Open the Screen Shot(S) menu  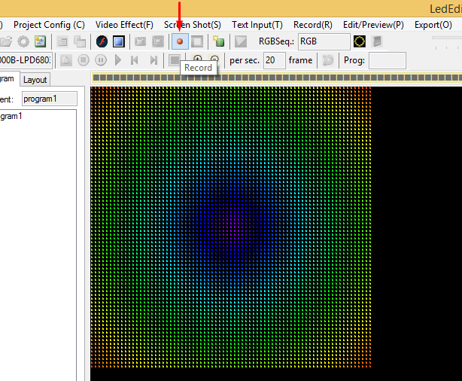click(x=193, y=25)
